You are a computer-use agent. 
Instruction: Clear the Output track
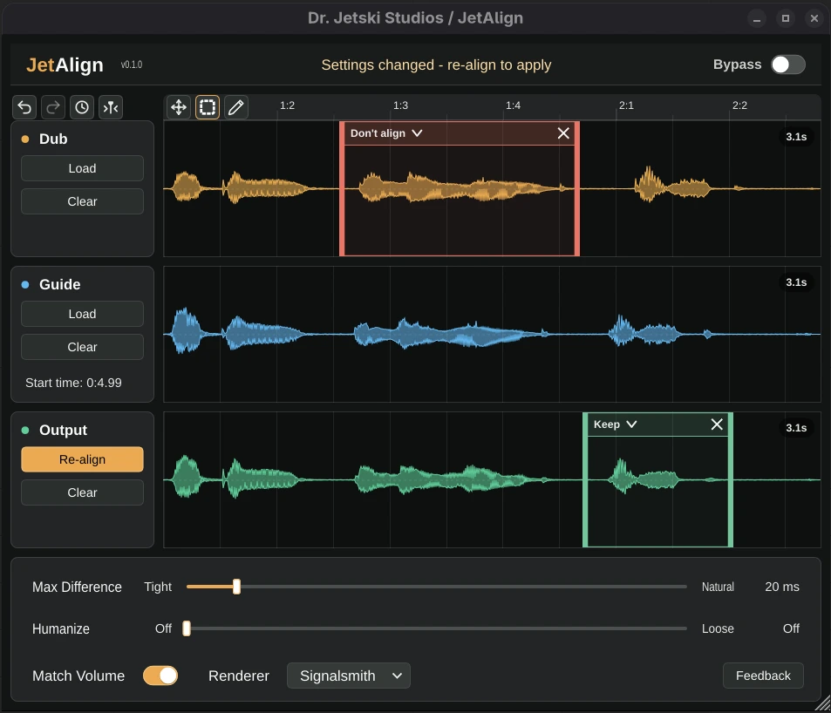[82, 492]
